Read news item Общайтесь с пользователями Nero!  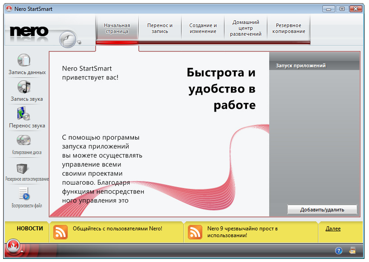coord(117,229)
